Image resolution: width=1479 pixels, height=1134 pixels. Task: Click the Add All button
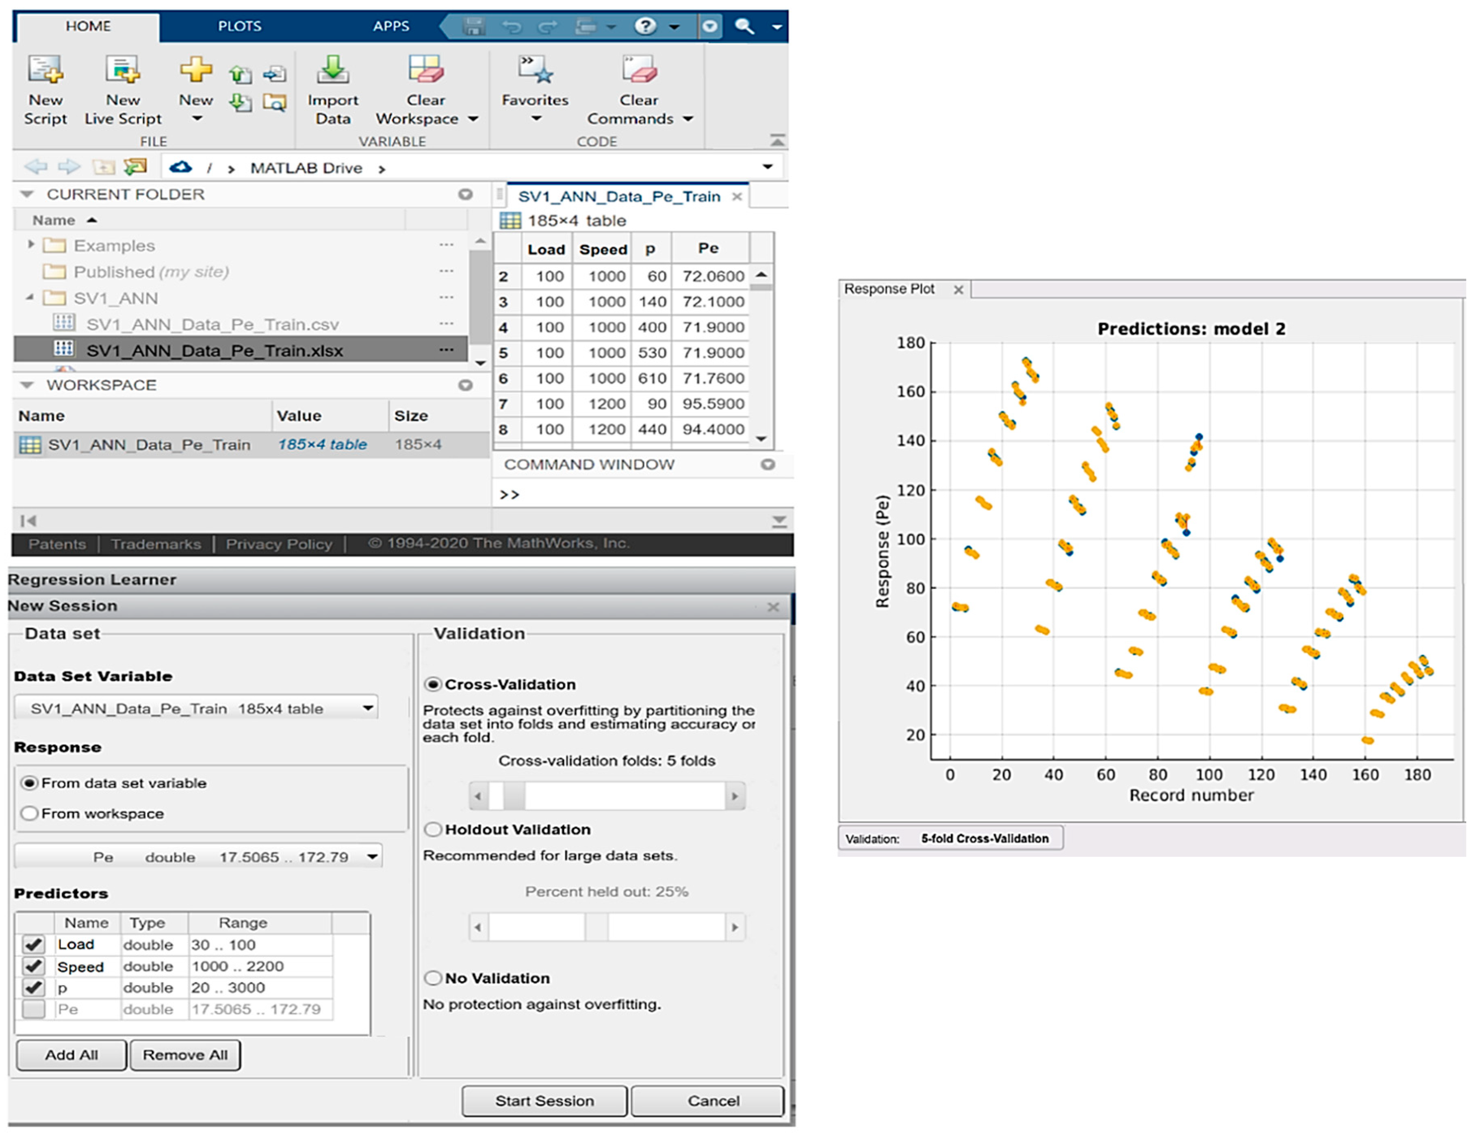[x=72, y=1054]
